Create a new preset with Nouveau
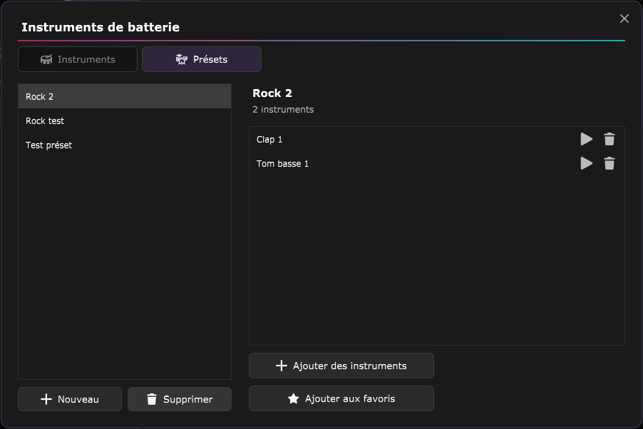Image resolution: width=643 pixels, height=429 pixels. 70,399
